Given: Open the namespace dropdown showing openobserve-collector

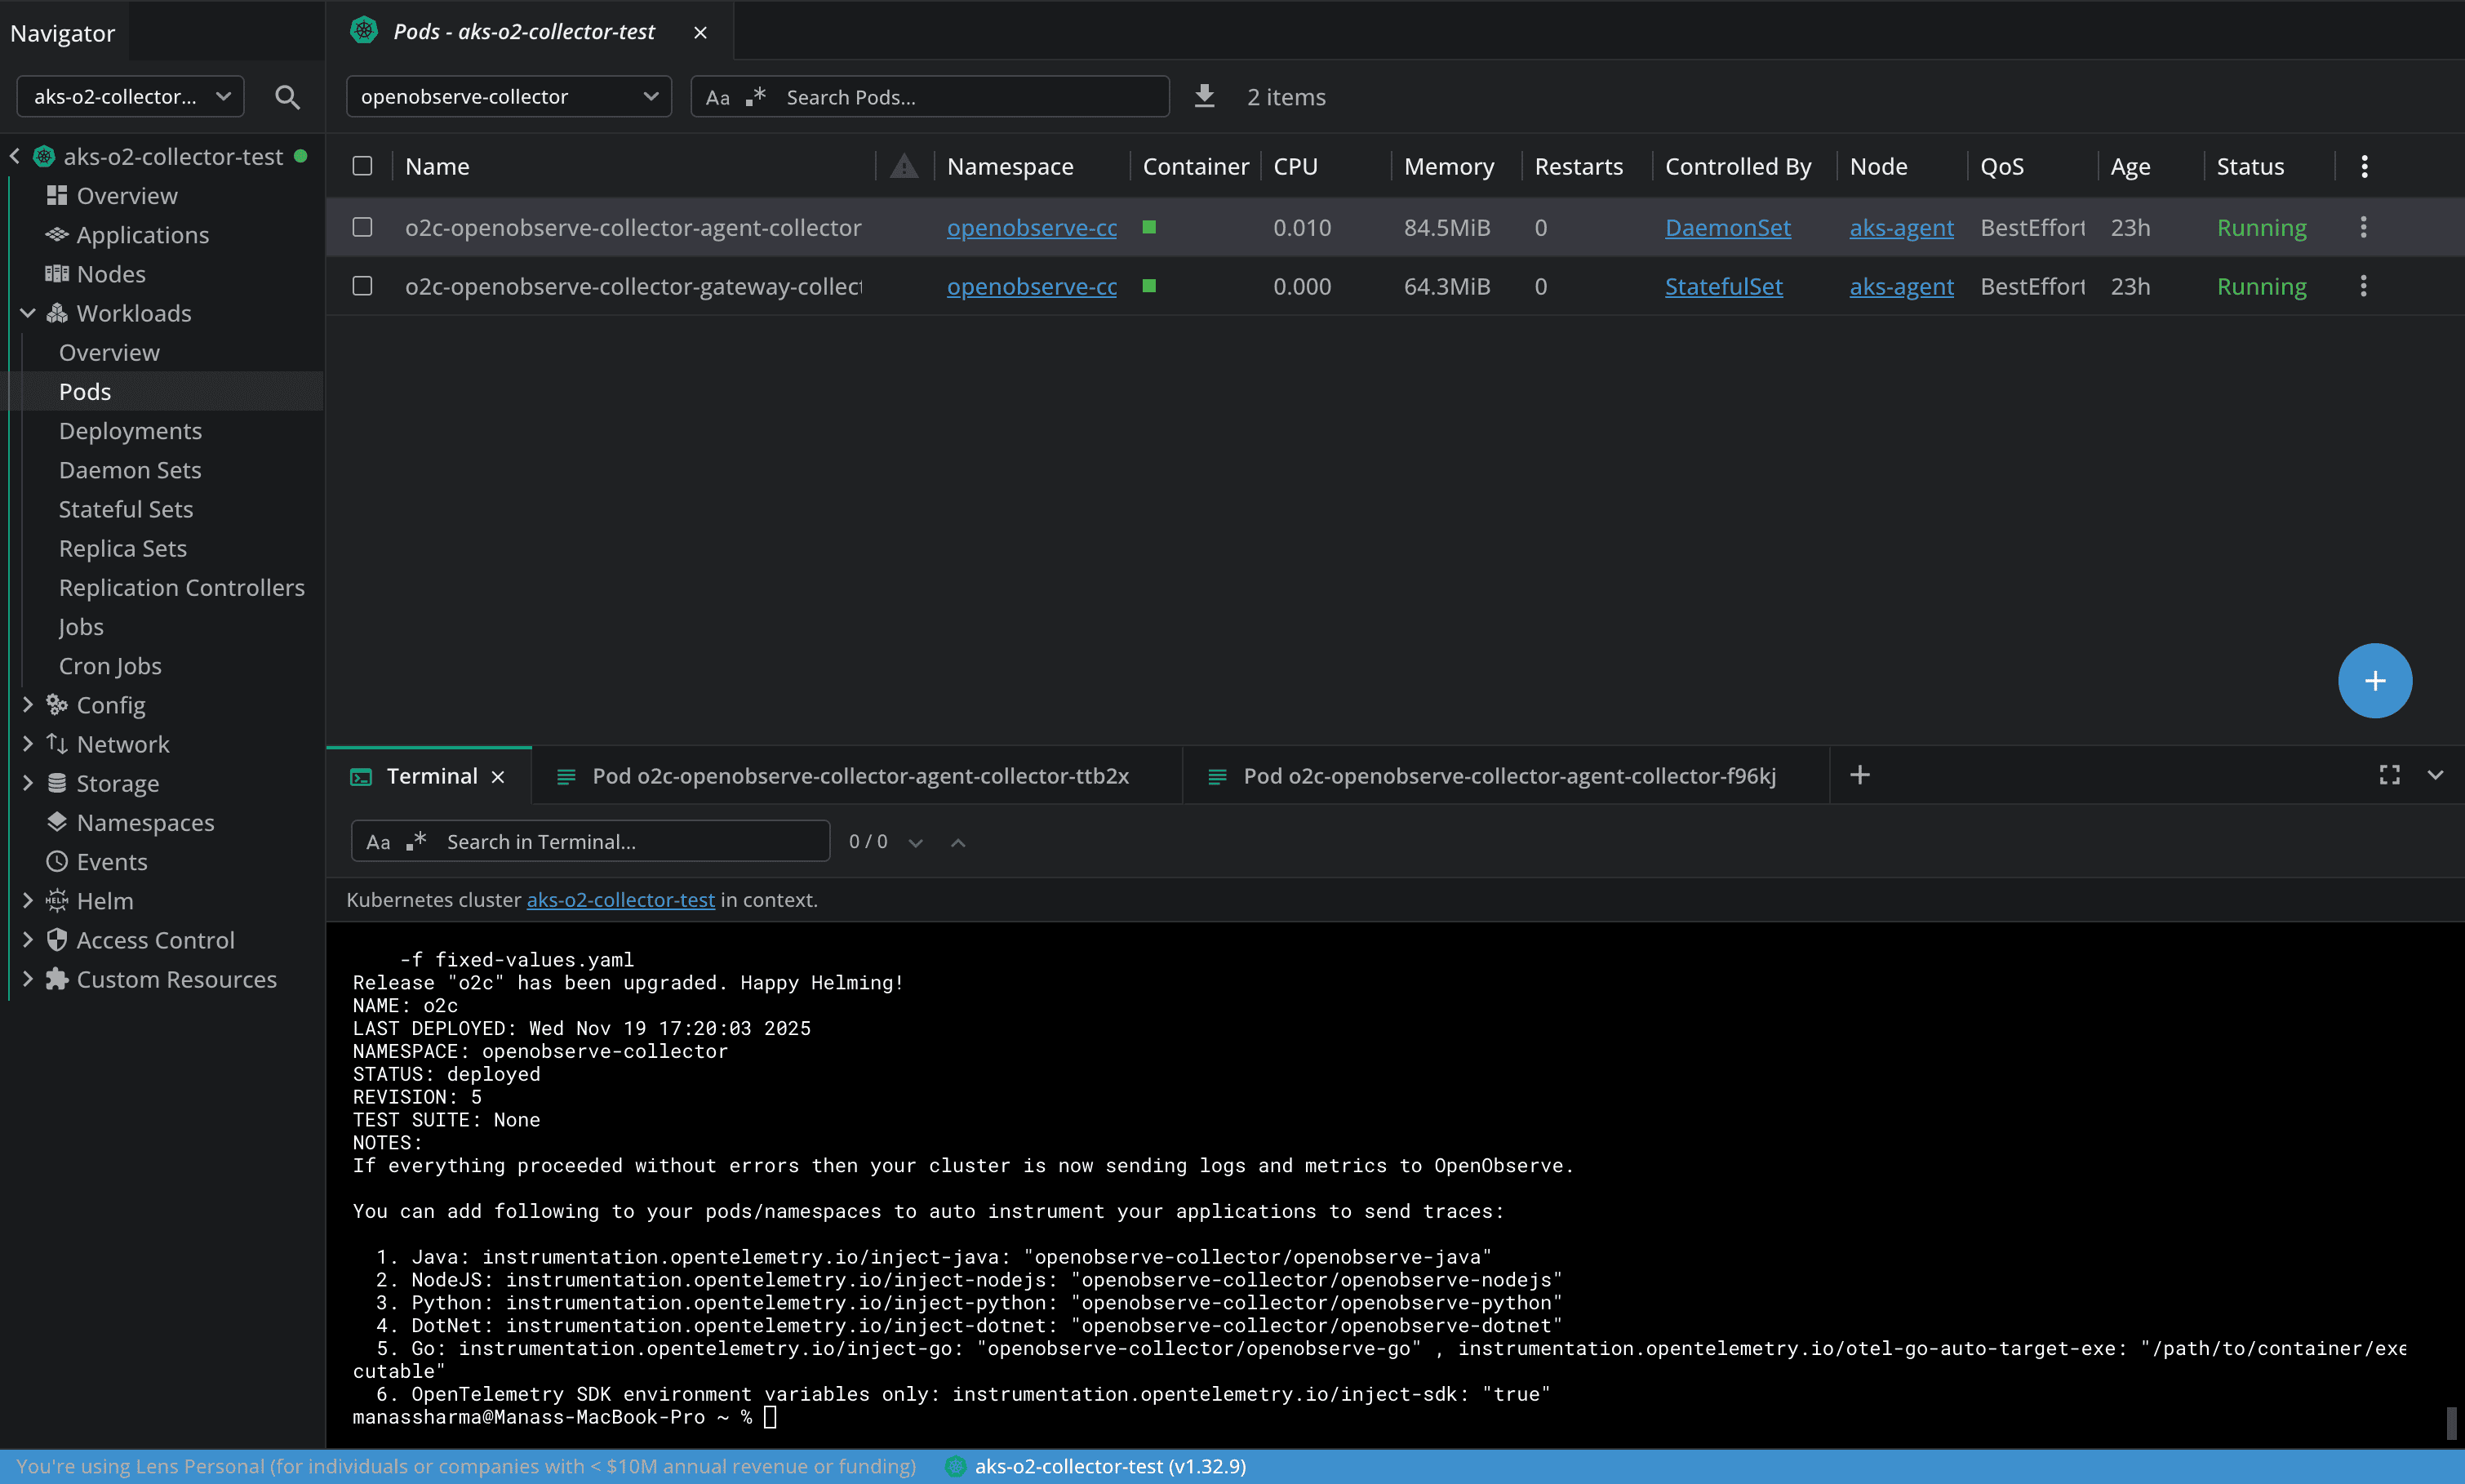Looking at the screenshot, I should (x=509, y=96).
